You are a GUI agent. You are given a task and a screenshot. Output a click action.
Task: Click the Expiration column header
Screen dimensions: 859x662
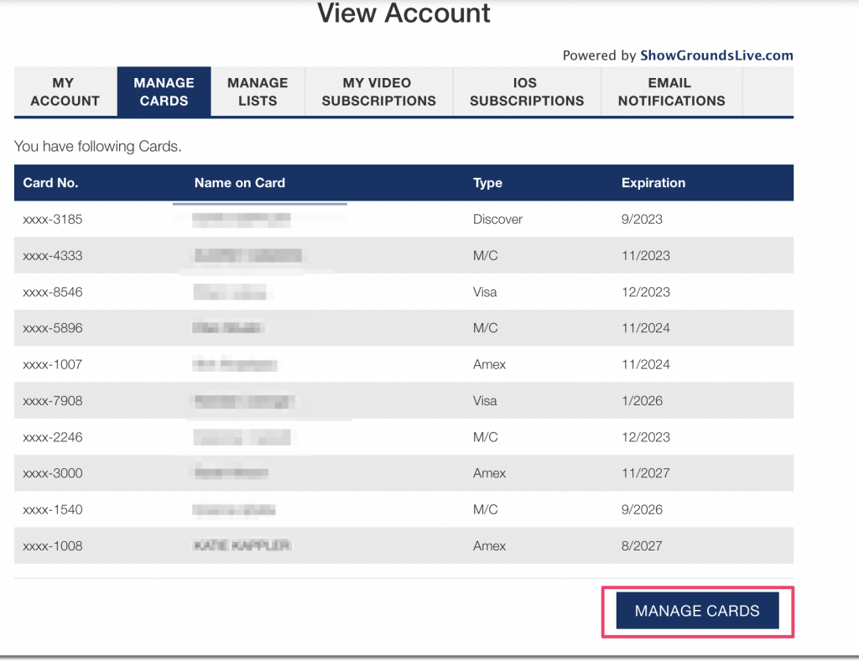[653, 183]
